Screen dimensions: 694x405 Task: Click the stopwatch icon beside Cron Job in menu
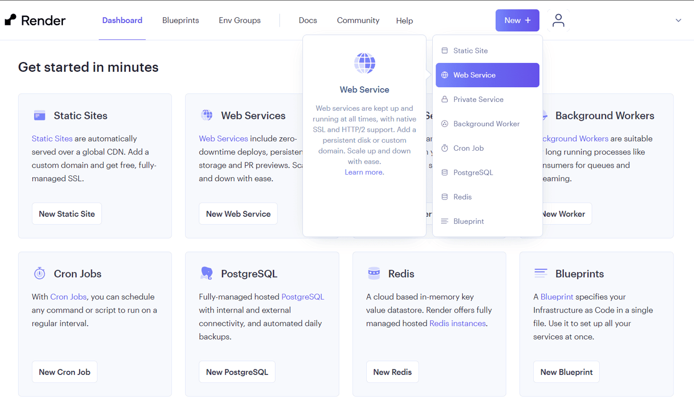(445, 148)
